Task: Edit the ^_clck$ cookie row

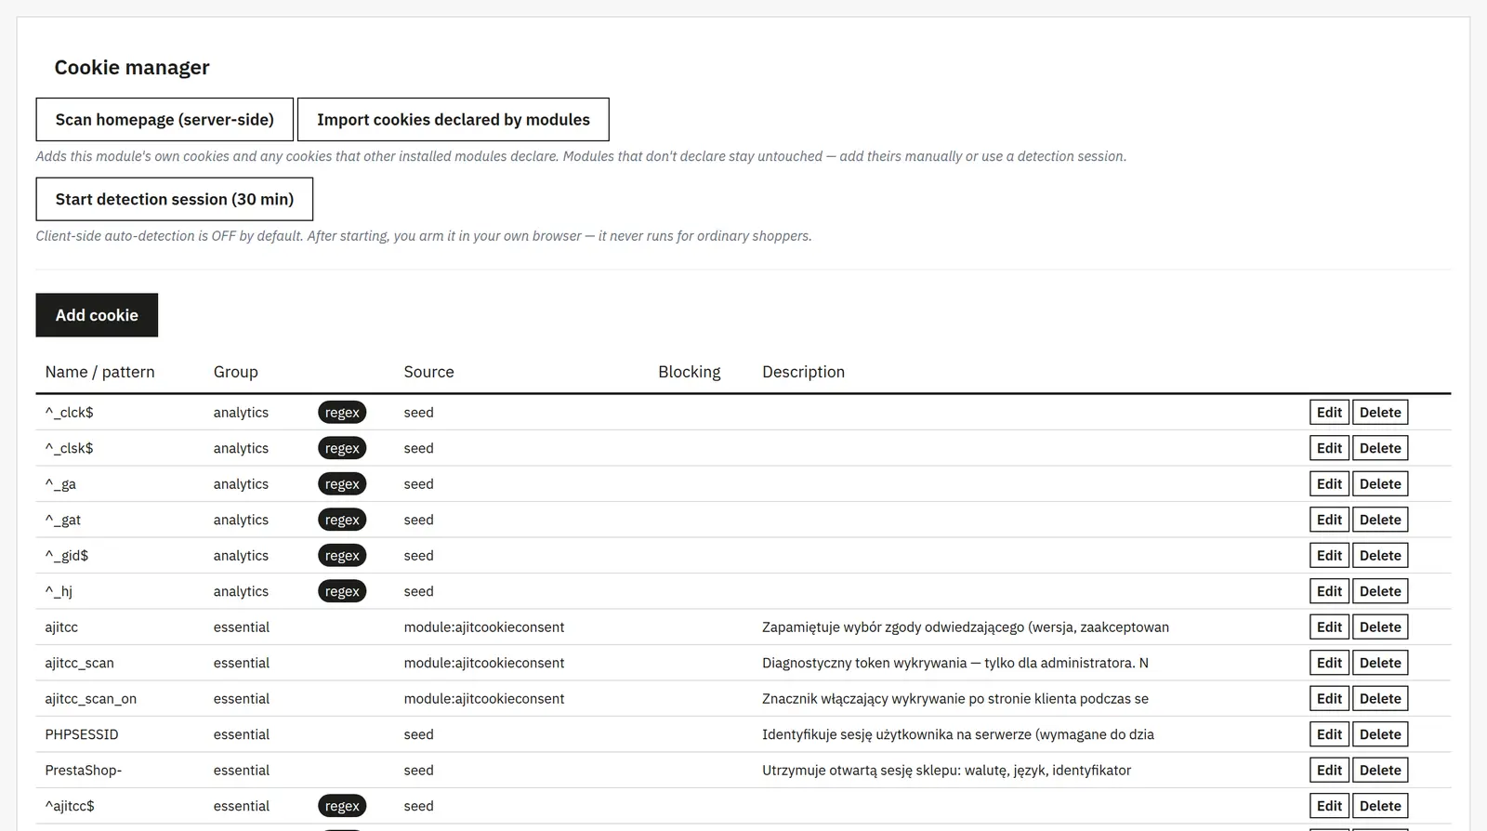Action: click(1329, 413)
